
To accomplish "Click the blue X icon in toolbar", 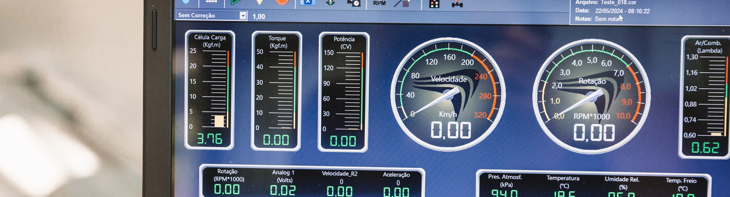I will [x=307, y=2].
